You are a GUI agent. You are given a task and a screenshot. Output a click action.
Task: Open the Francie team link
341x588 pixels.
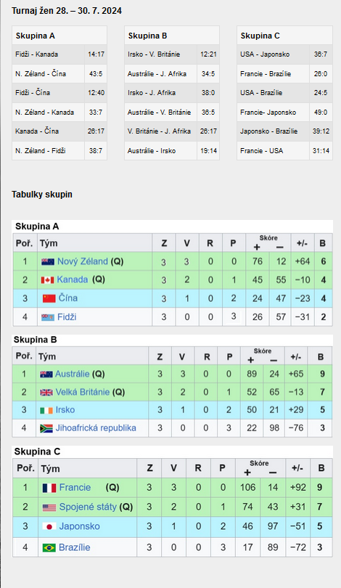click(x=75, y=488)
